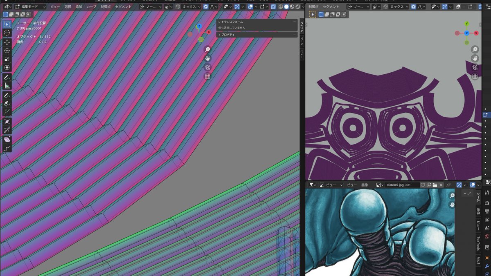This screenshot has width=491, height=276.
Task: Collapse the トランスフォーム panel
Action: (x=257, y=22)
